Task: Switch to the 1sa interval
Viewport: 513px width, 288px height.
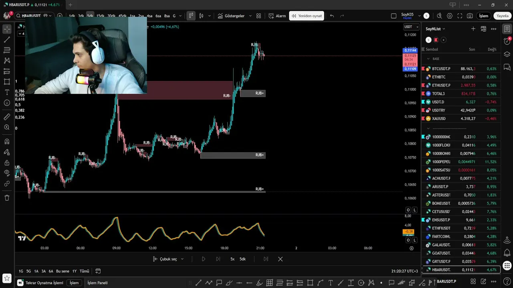Action: (132, 16)
